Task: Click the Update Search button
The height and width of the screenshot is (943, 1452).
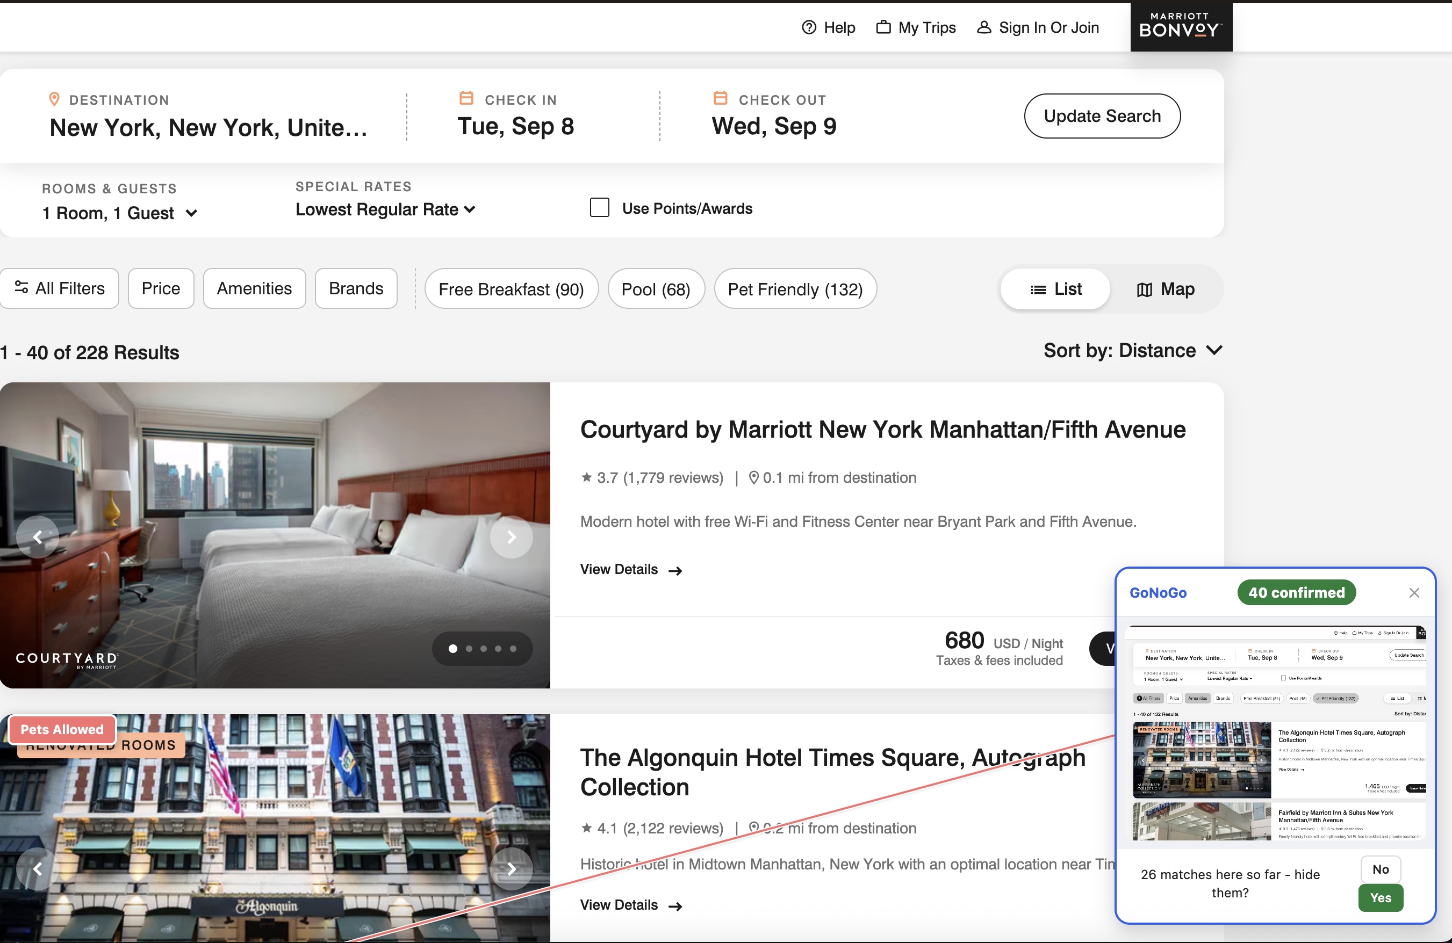Action: point(1102,116)
